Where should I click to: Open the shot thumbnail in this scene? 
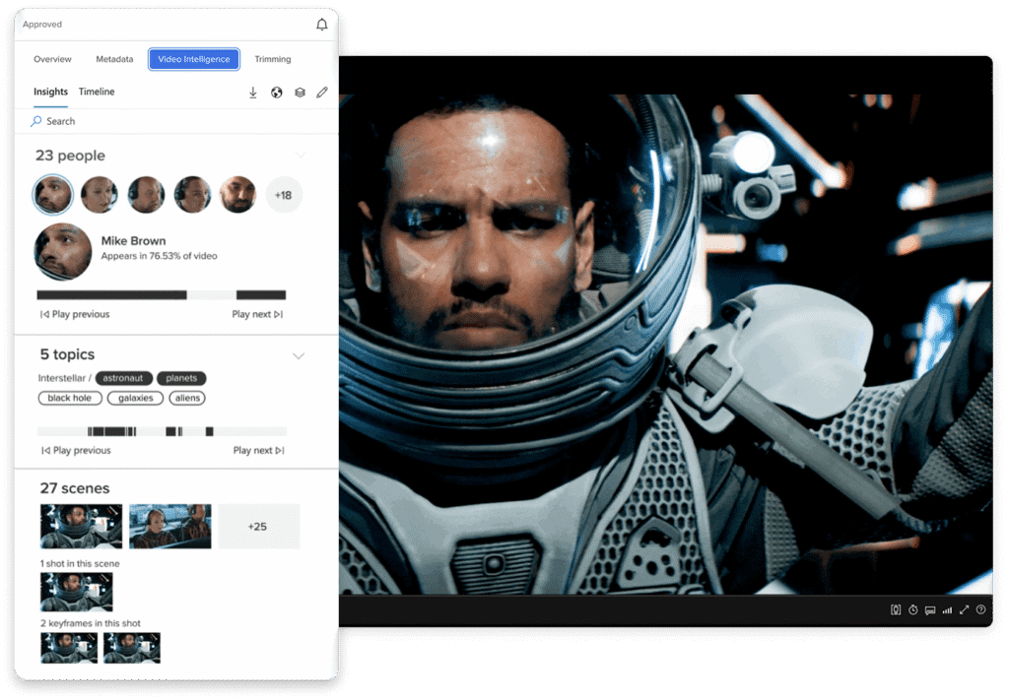coord(77,592)
